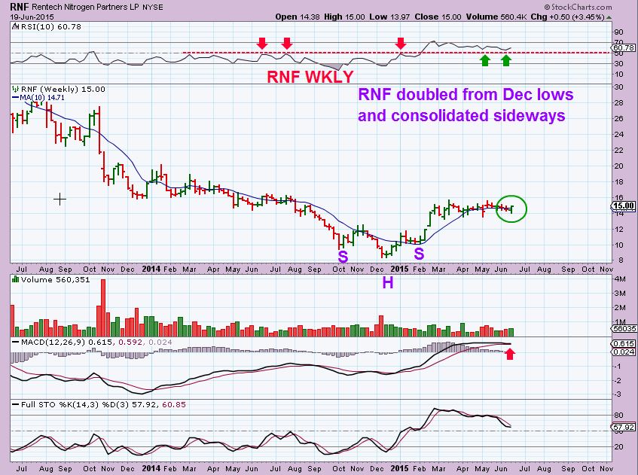Click the MA(10) 14.71 legend text

(42, 98)
